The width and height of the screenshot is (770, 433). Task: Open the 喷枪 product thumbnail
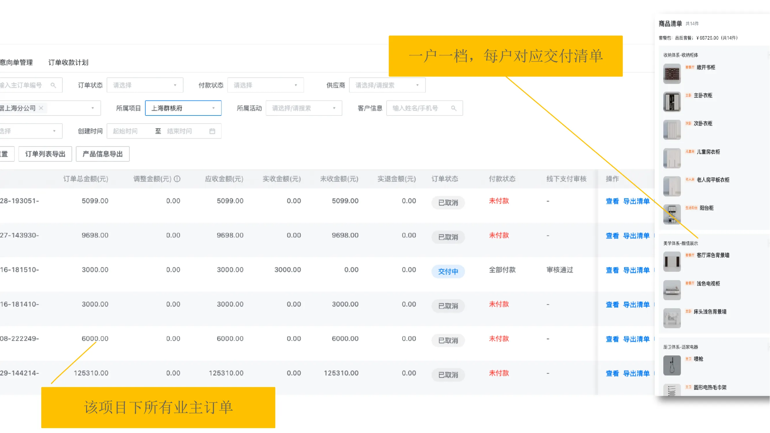pyautogui.click(x=672, y=365)
